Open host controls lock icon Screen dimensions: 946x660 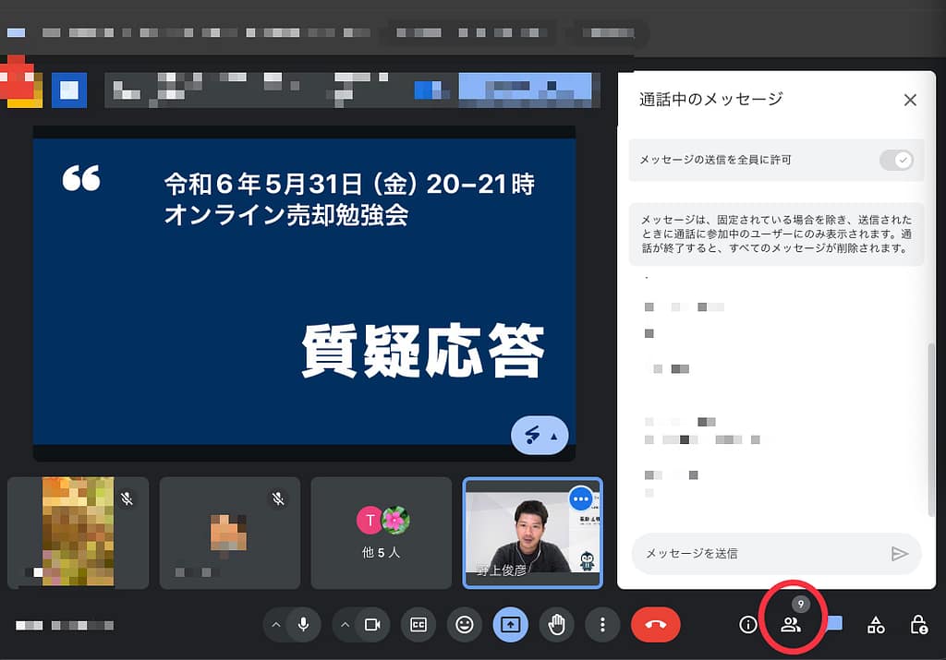pyautogui.click(x=918, y=625)
